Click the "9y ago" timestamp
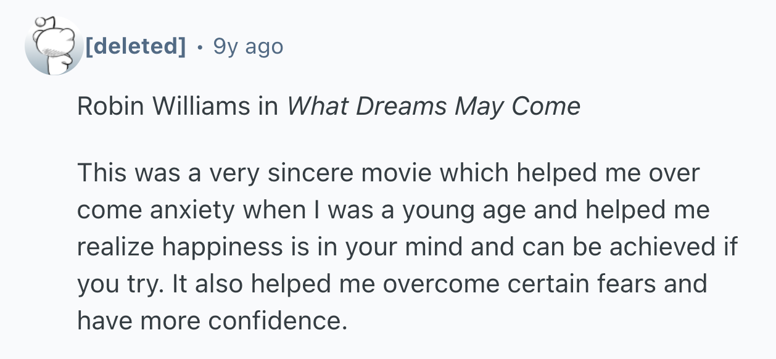Screen dimensions: 776x359 [x=248, y=46]
